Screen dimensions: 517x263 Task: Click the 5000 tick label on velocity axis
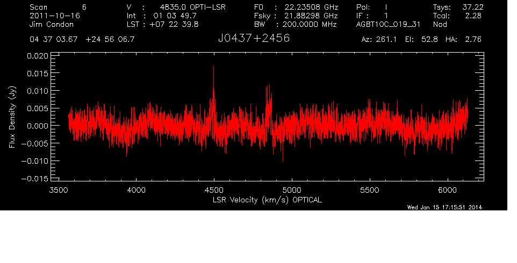tap(291, 190)
